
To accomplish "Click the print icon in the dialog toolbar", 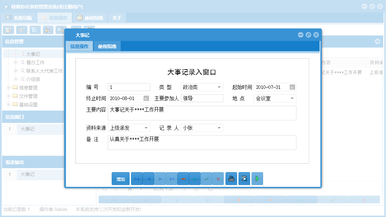I will (x=231, y=178).
